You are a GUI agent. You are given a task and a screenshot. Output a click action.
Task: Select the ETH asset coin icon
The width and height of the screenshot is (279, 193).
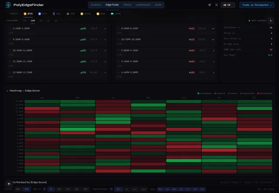(40, 13)
